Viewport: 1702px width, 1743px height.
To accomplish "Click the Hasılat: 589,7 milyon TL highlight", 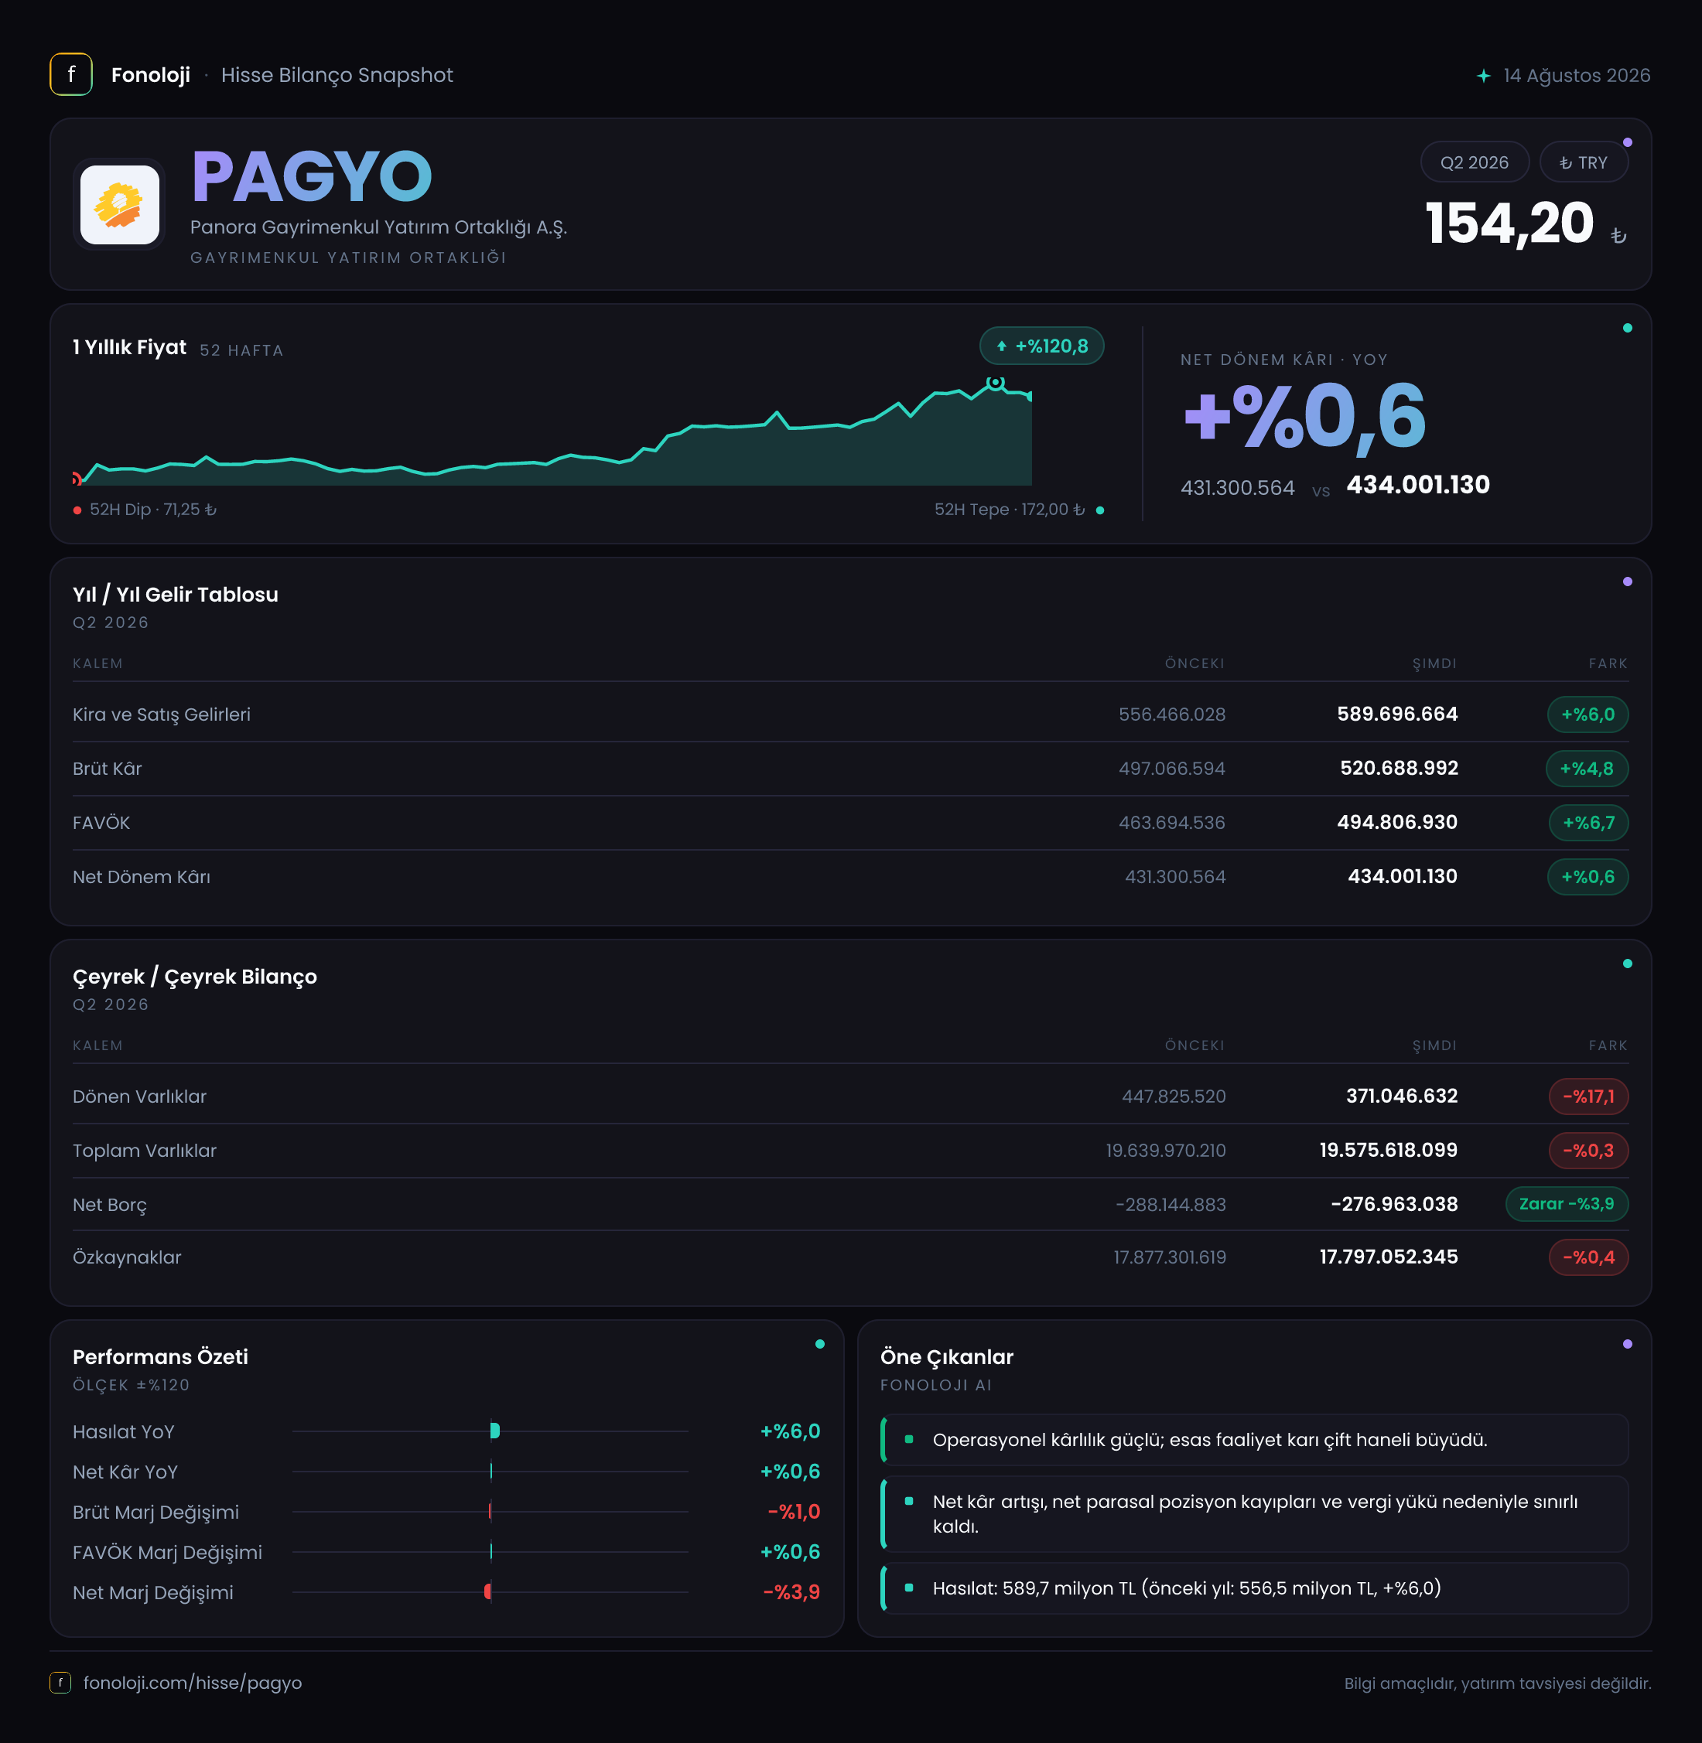I will coord(1254,1588).
